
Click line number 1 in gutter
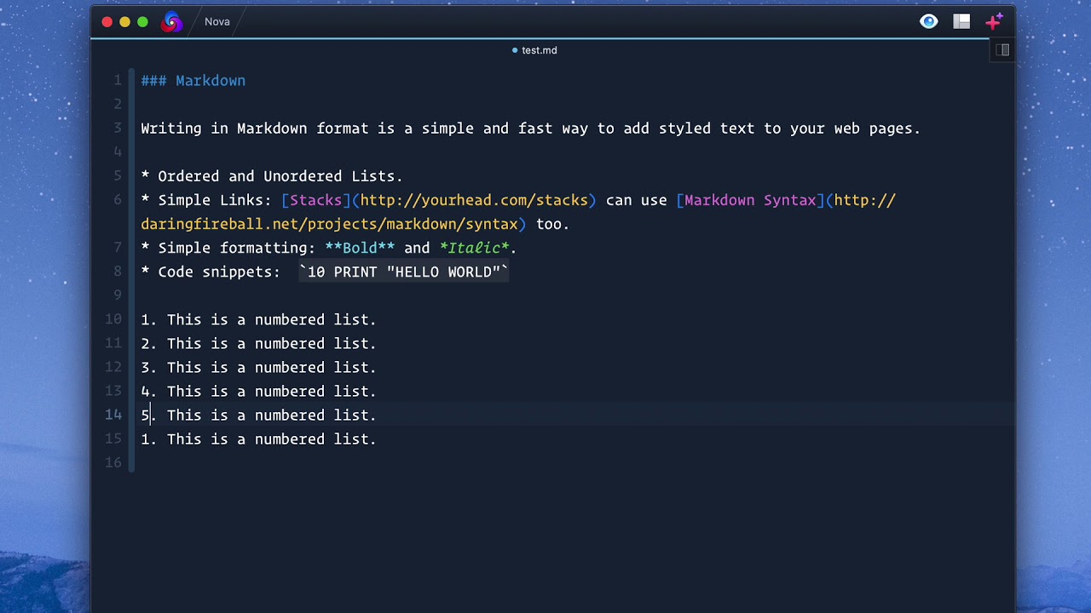click(118, 81)
